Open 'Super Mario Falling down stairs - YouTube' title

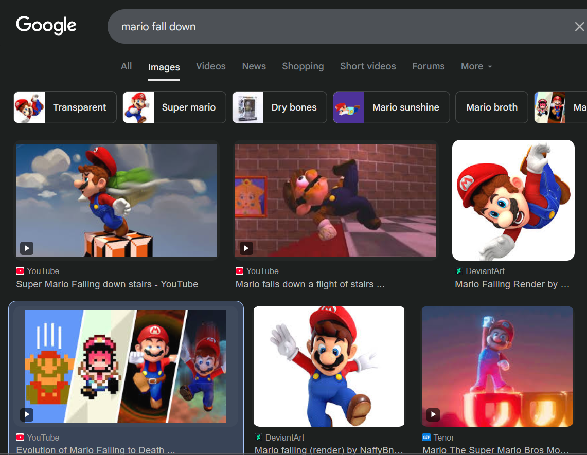(107, 284)
